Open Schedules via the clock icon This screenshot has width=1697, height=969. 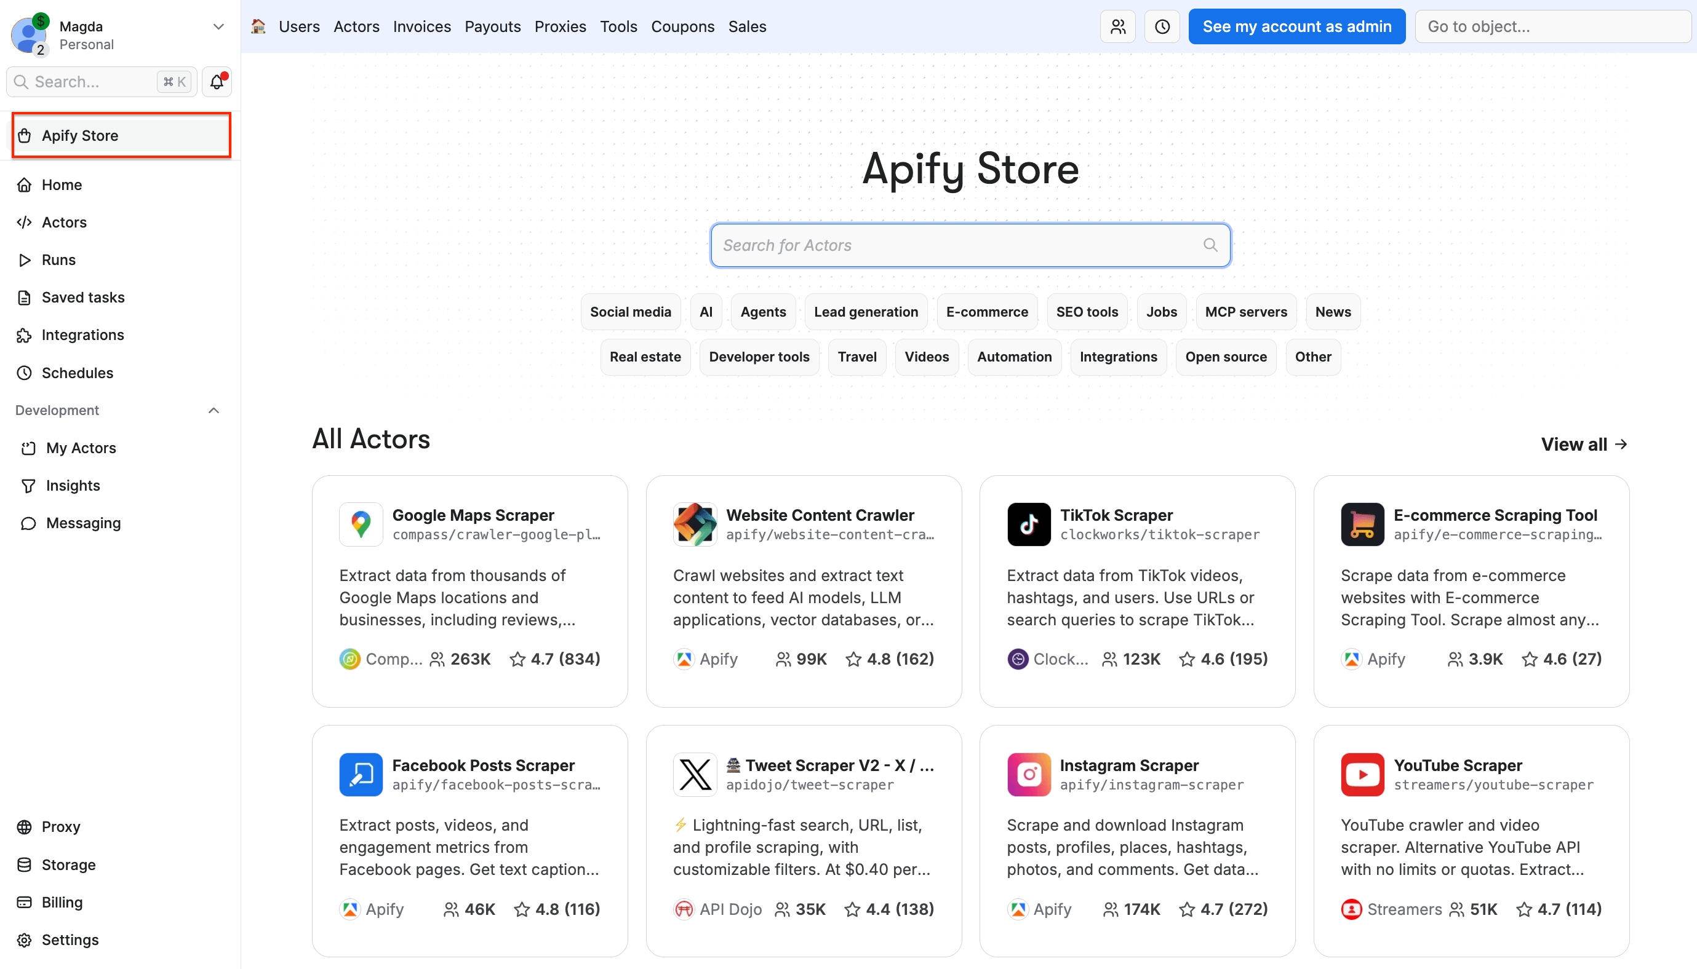tap(25, 373)
